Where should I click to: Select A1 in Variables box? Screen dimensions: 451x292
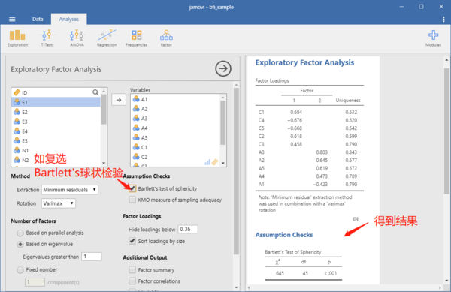click(x=175, y=99)
